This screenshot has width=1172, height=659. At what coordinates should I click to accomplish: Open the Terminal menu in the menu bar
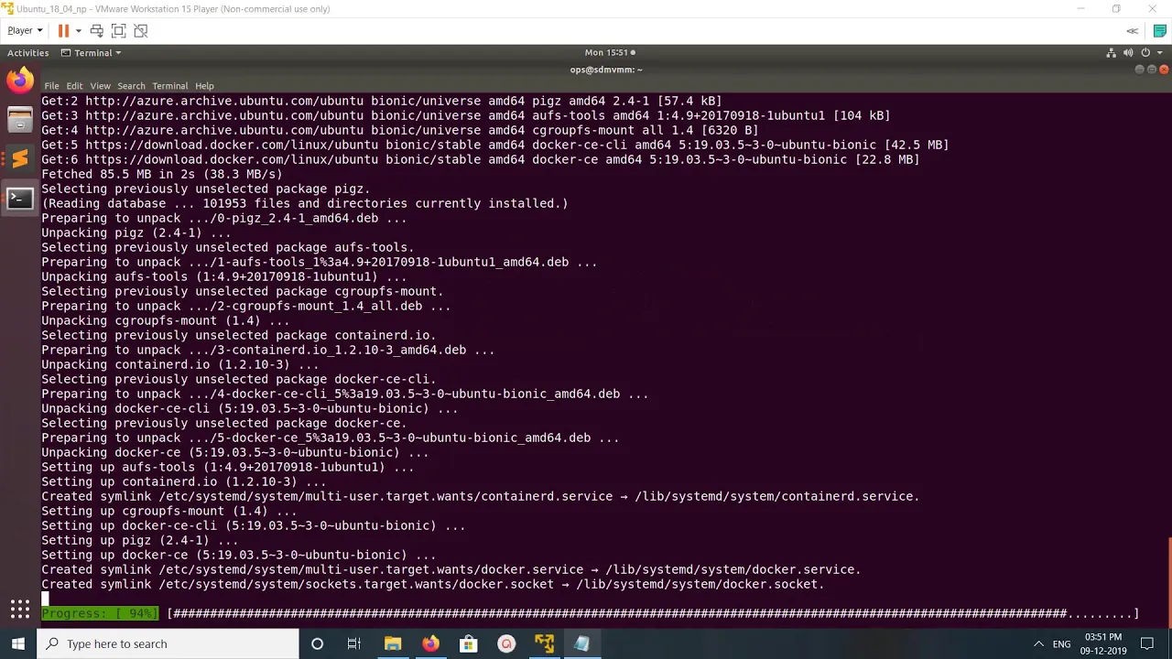coord(169,86)
